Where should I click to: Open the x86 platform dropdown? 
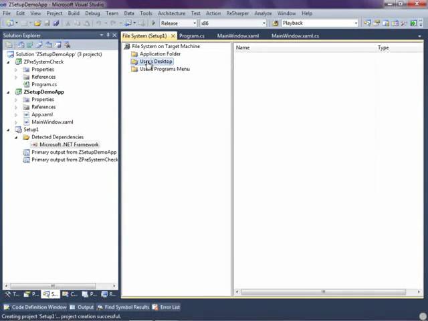pos(264,23)
